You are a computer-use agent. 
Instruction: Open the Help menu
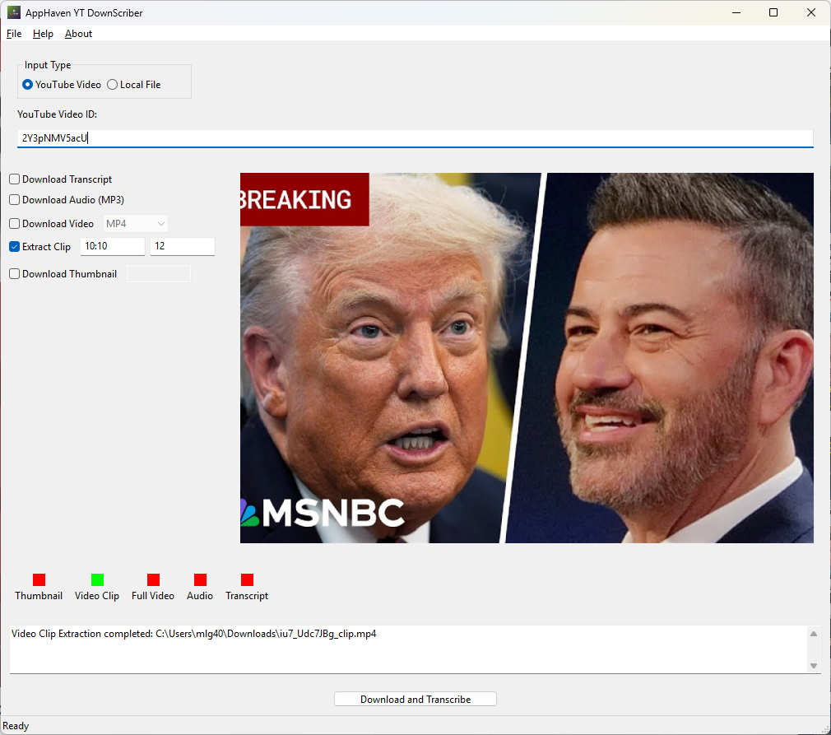click(x=43, y=34)
